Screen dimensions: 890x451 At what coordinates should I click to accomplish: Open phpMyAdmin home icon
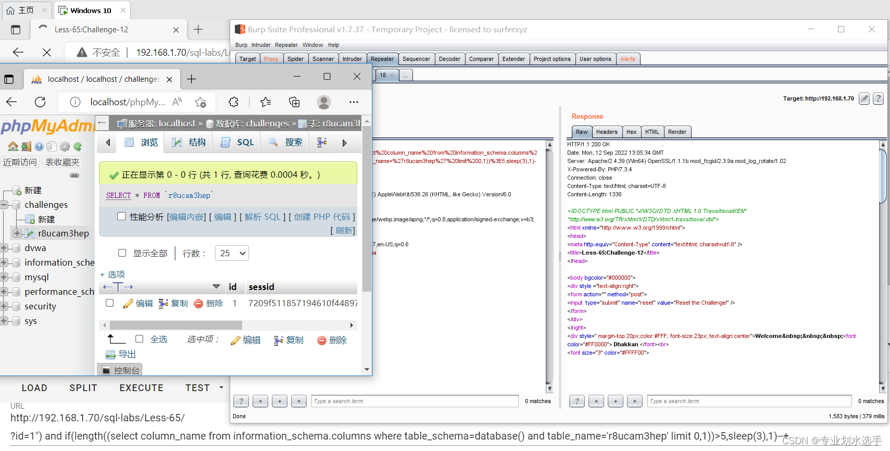pos(13,146)
